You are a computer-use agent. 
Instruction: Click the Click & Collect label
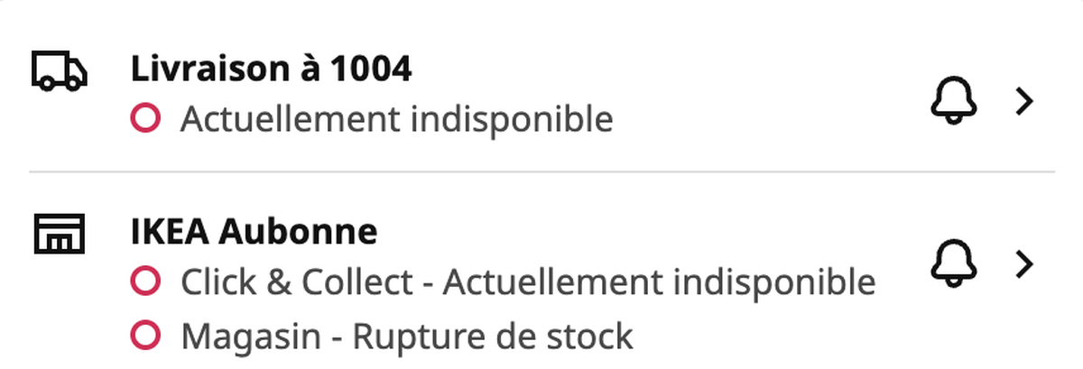(296, 282)
